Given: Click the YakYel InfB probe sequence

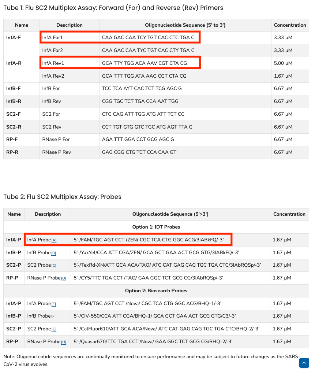Looking at the screenshot, I should point(156,252).
